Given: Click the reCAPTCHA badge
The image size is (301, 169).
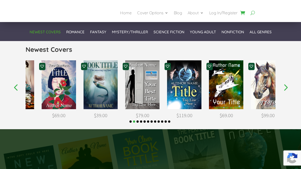Looking at the screenshot, I should pyautogui.click(x=292, y=158).
